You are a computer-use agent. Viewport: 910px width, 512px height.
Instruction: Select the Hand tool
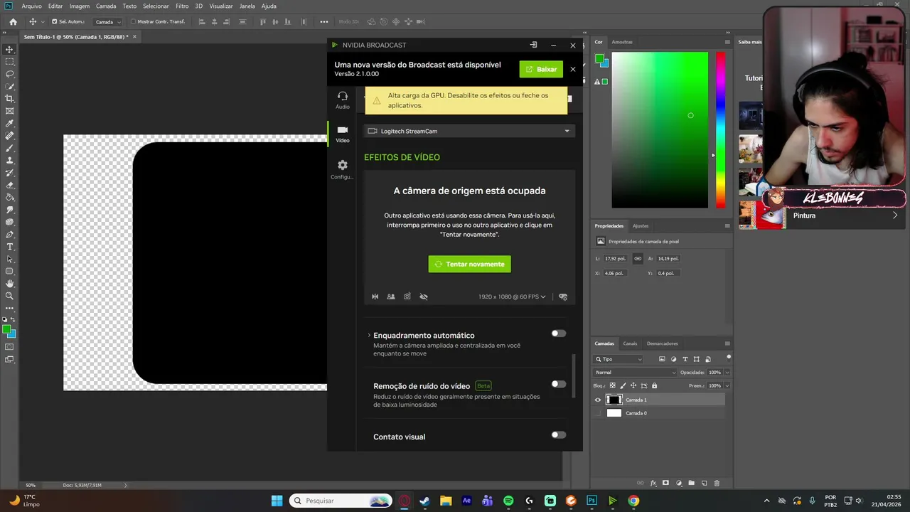click(x=10, y=284)
